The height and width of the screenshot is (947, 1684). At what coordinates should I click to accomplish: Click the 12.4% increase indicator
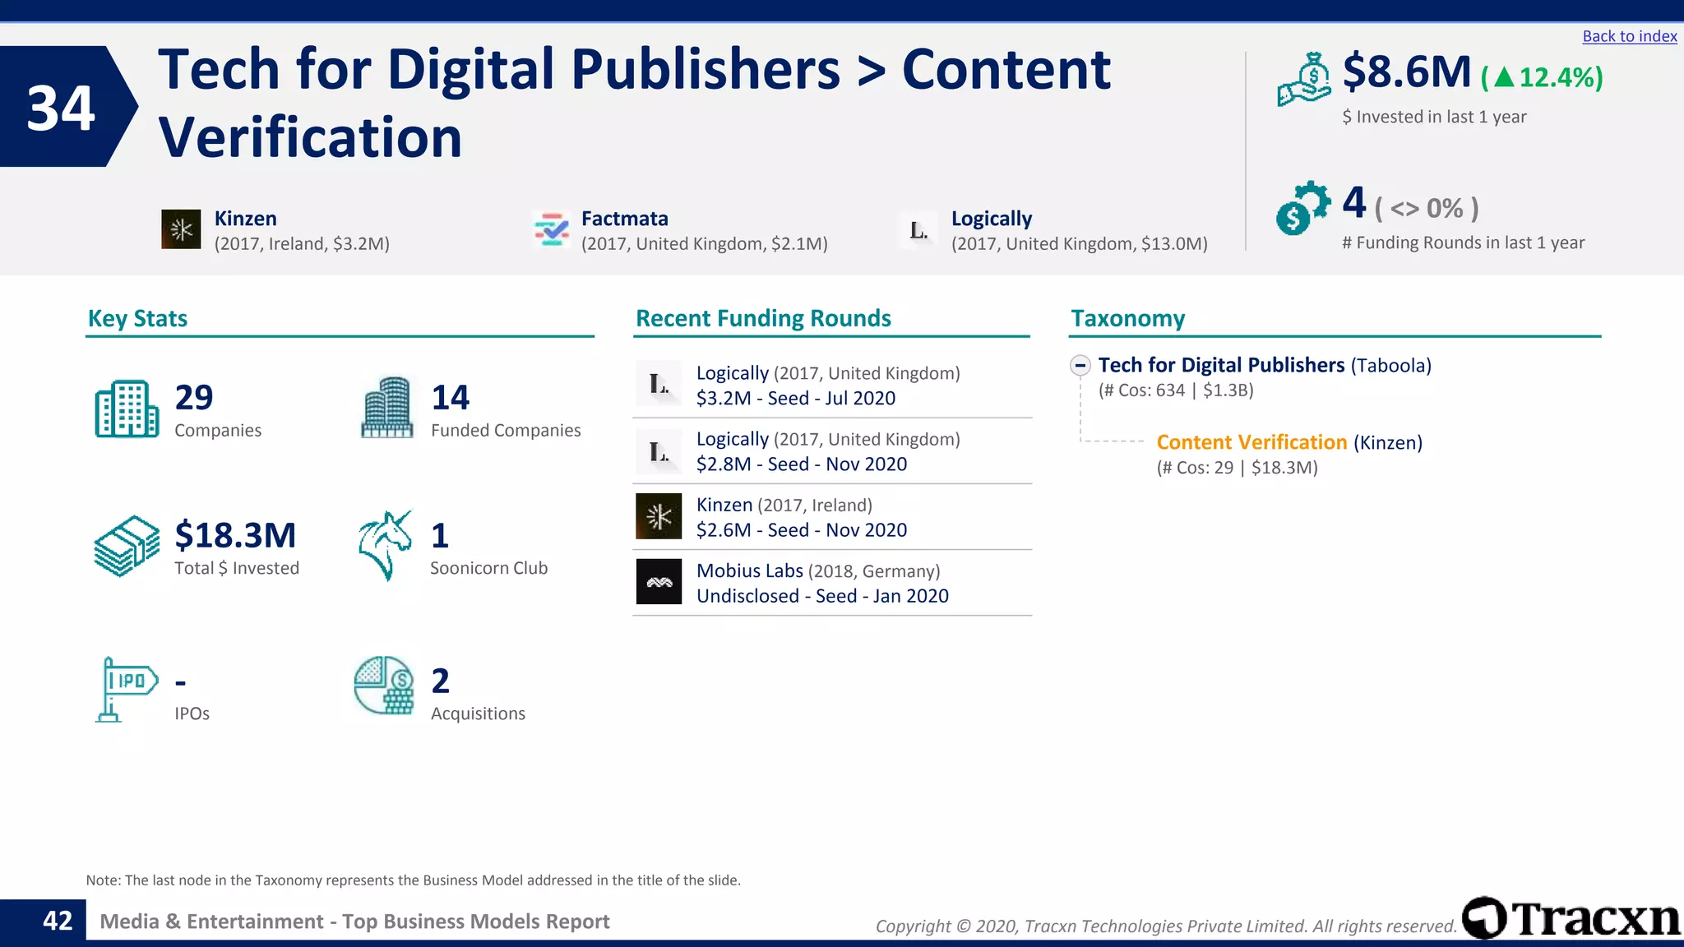click(1542, 77)
